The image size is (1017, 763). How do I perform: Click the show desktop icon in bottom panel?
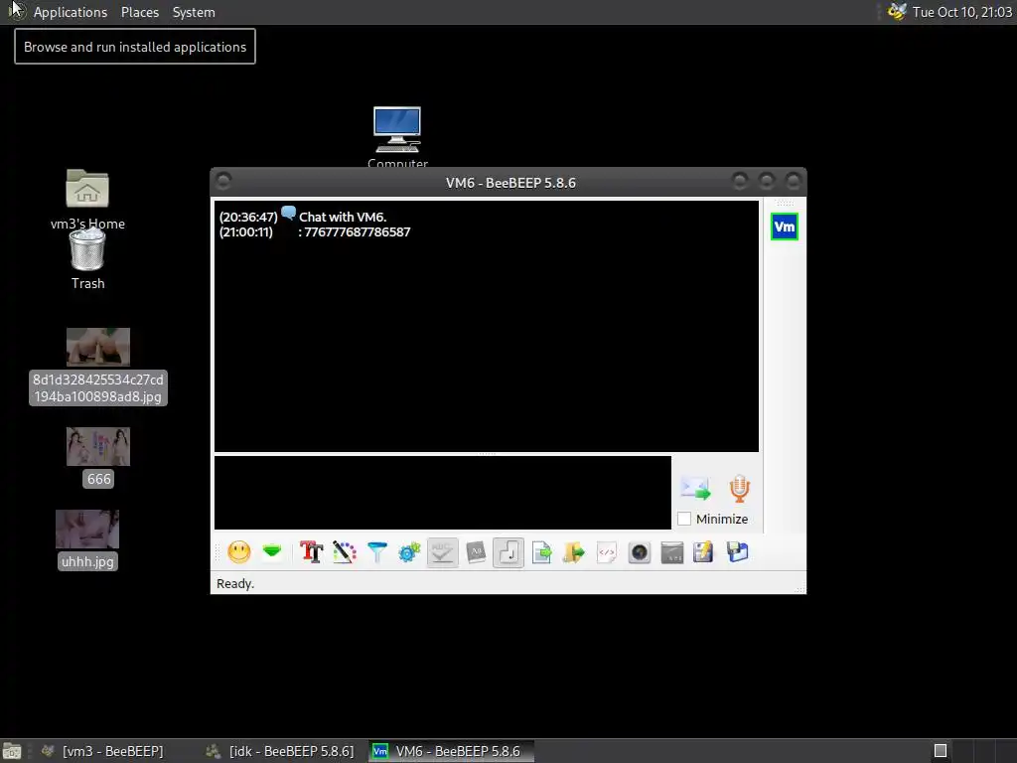click(x=12, y=752)
